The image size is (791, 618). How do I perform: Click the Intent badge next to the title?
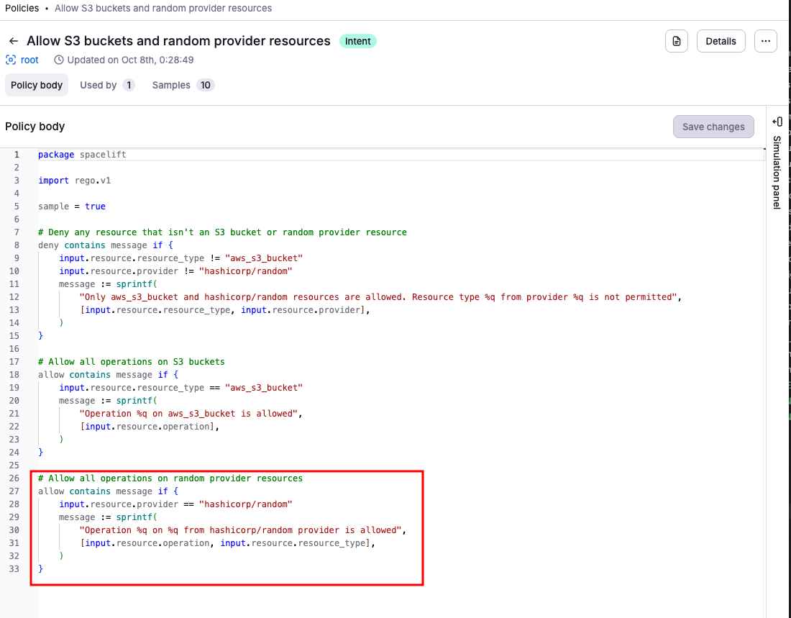click(x=357, y=41)
